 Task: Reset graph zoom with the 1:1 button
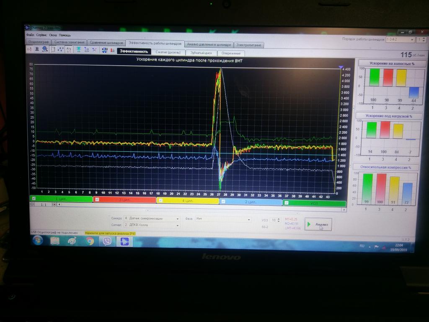[x=43, y=205]
